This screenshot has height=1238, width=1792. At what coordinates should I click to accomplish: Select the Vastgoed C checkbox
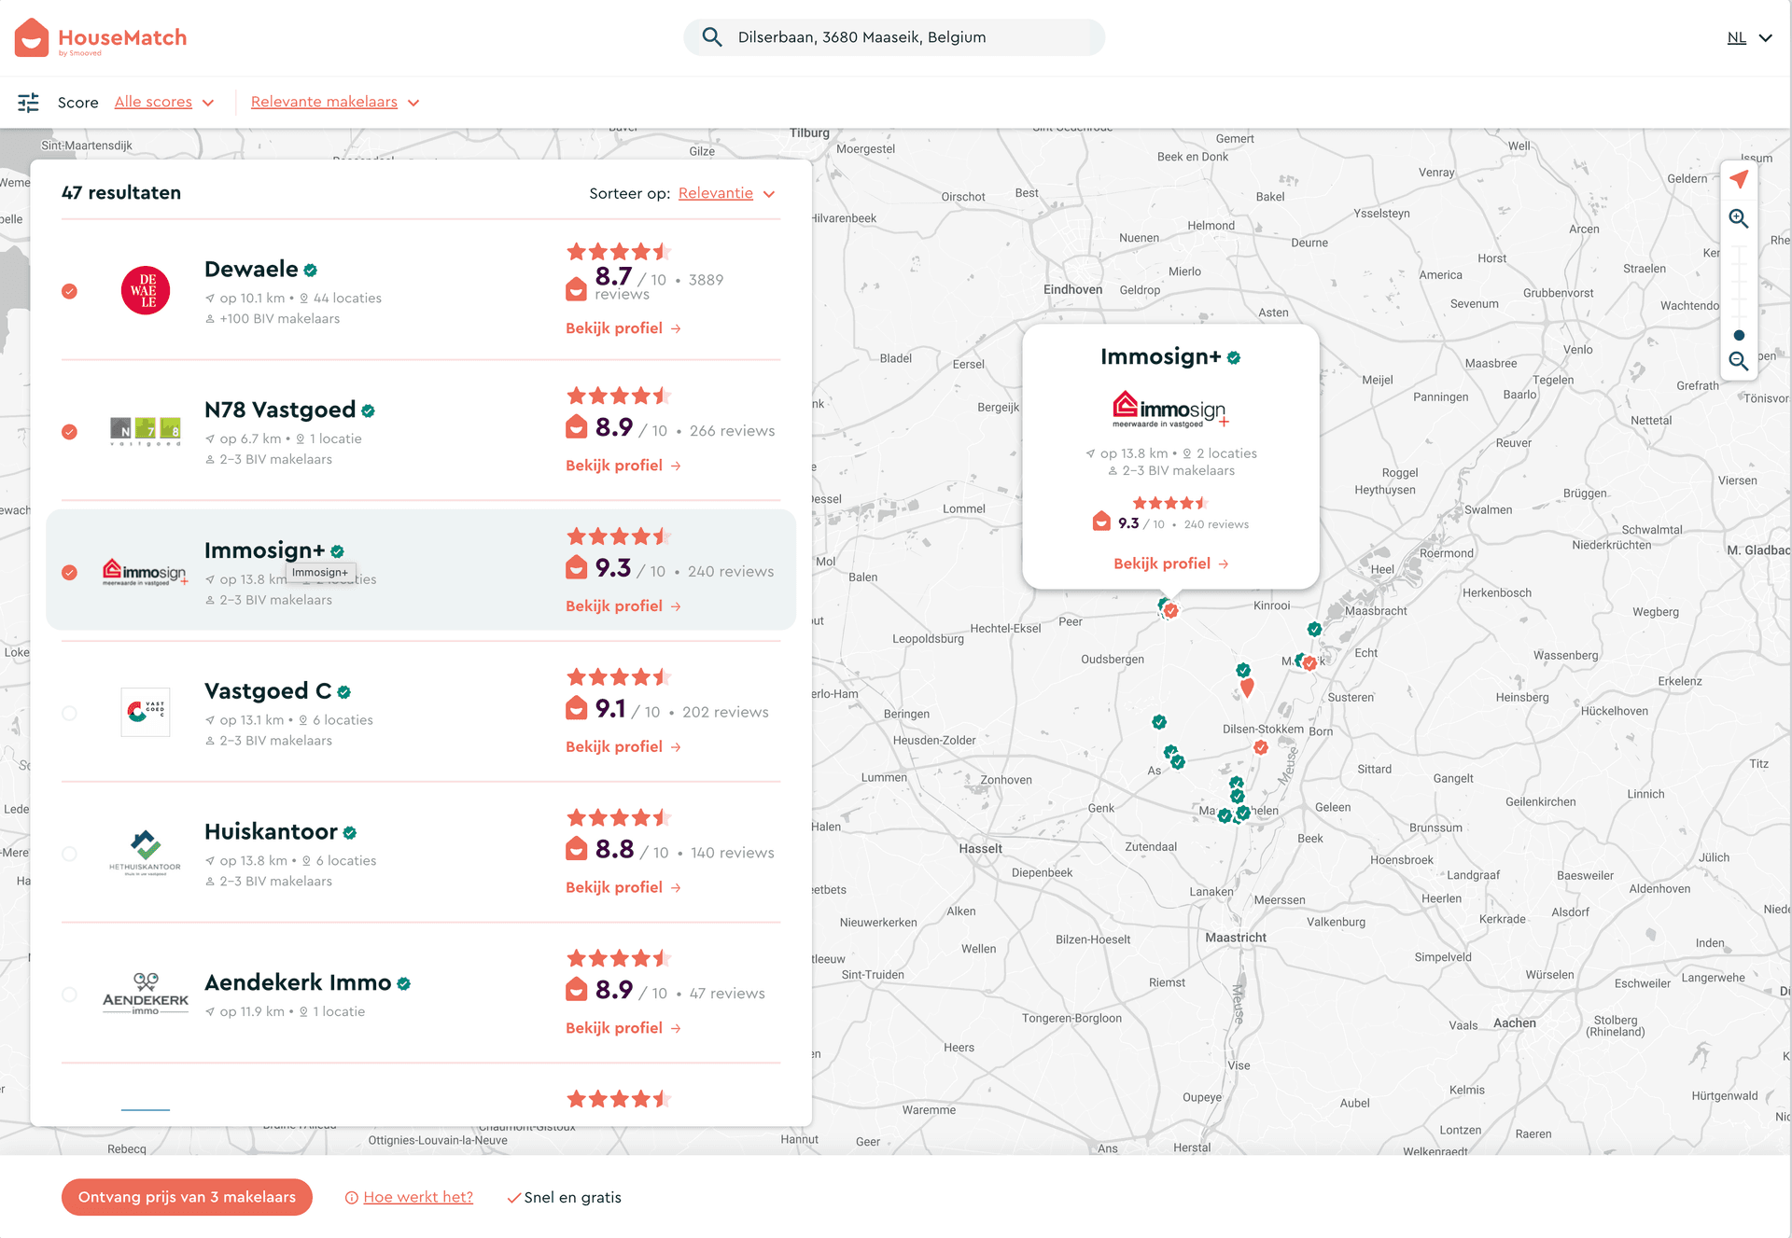point(69,713)
